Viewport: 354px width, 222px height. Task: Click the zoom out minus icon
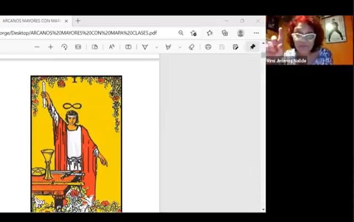[37, 47]
